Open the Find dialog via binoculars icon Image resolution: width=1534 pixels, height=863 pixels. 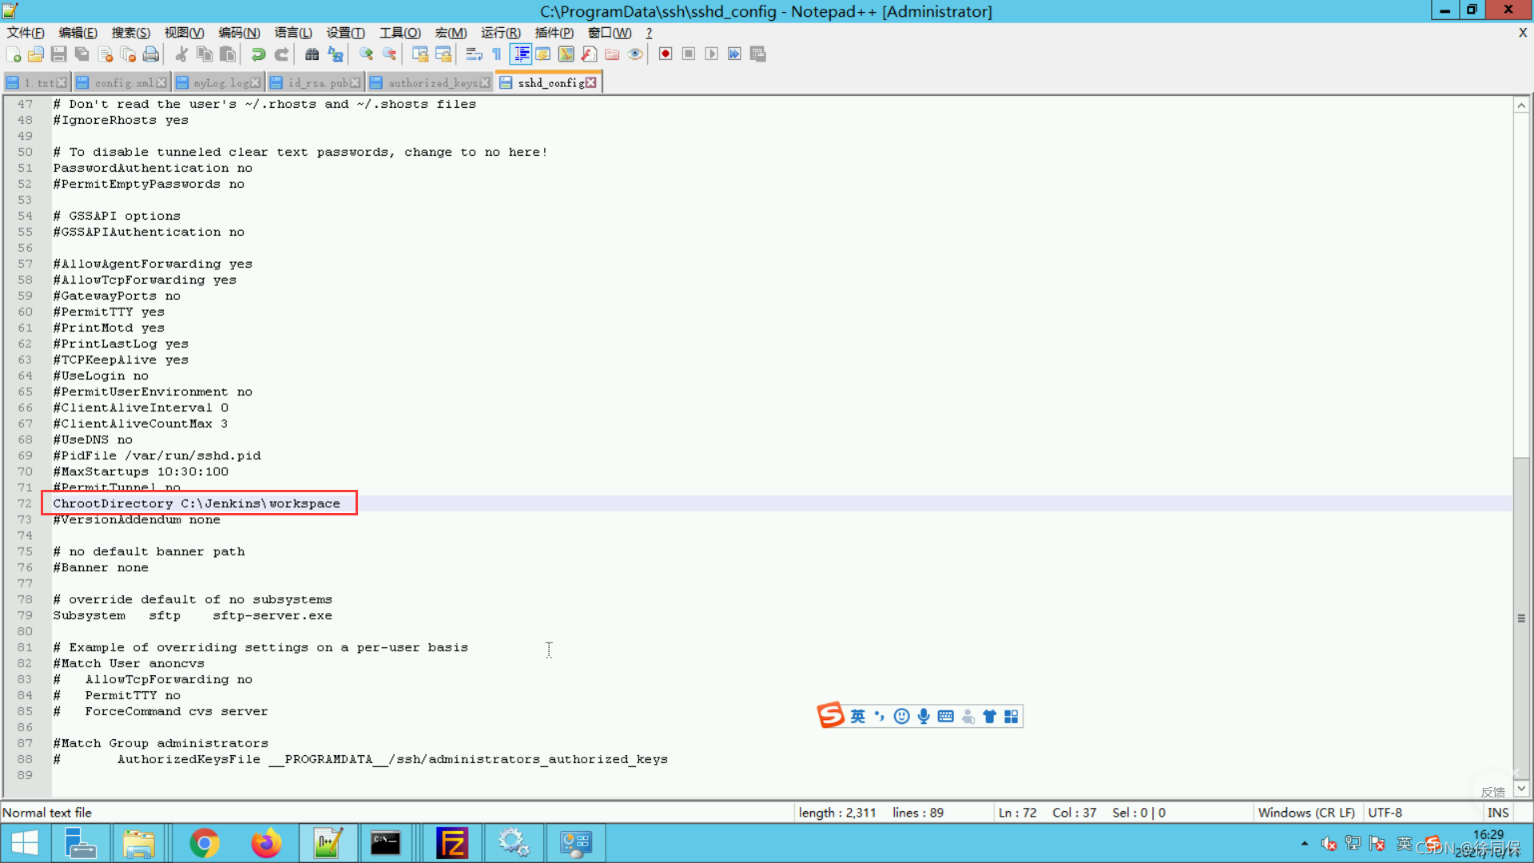(x=312, y=54)
